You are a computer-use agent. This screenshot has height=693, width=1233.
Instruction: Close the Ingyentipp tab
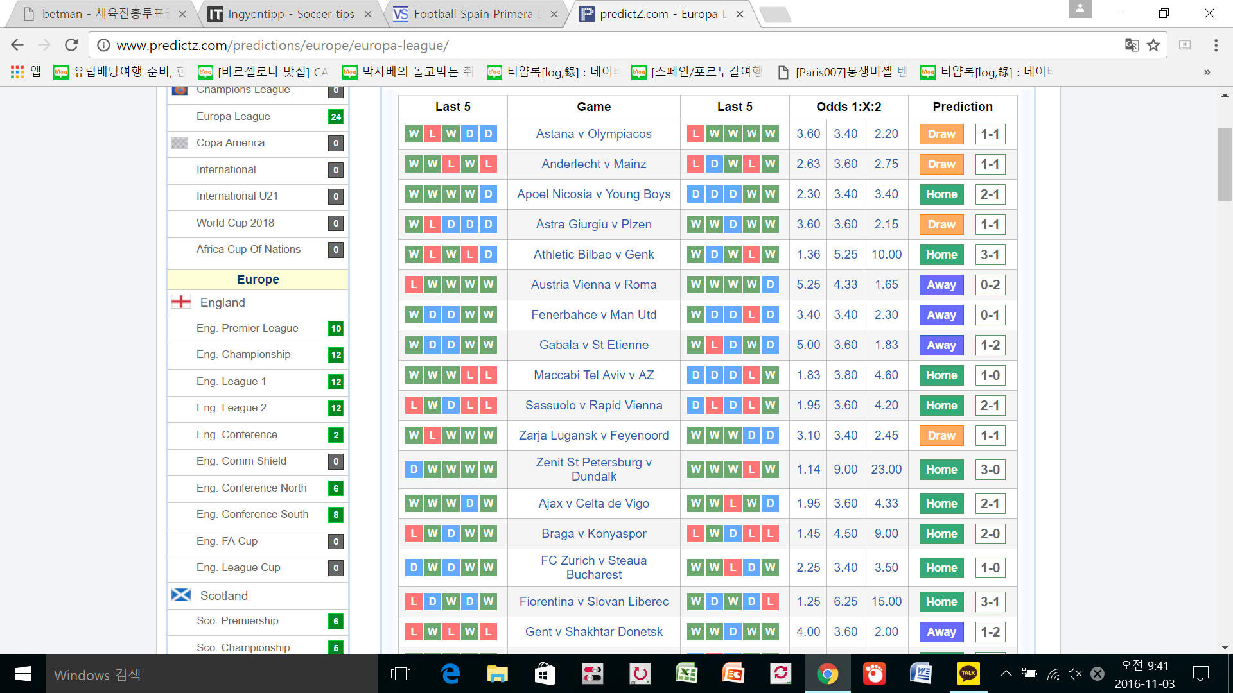pos(368,14)
